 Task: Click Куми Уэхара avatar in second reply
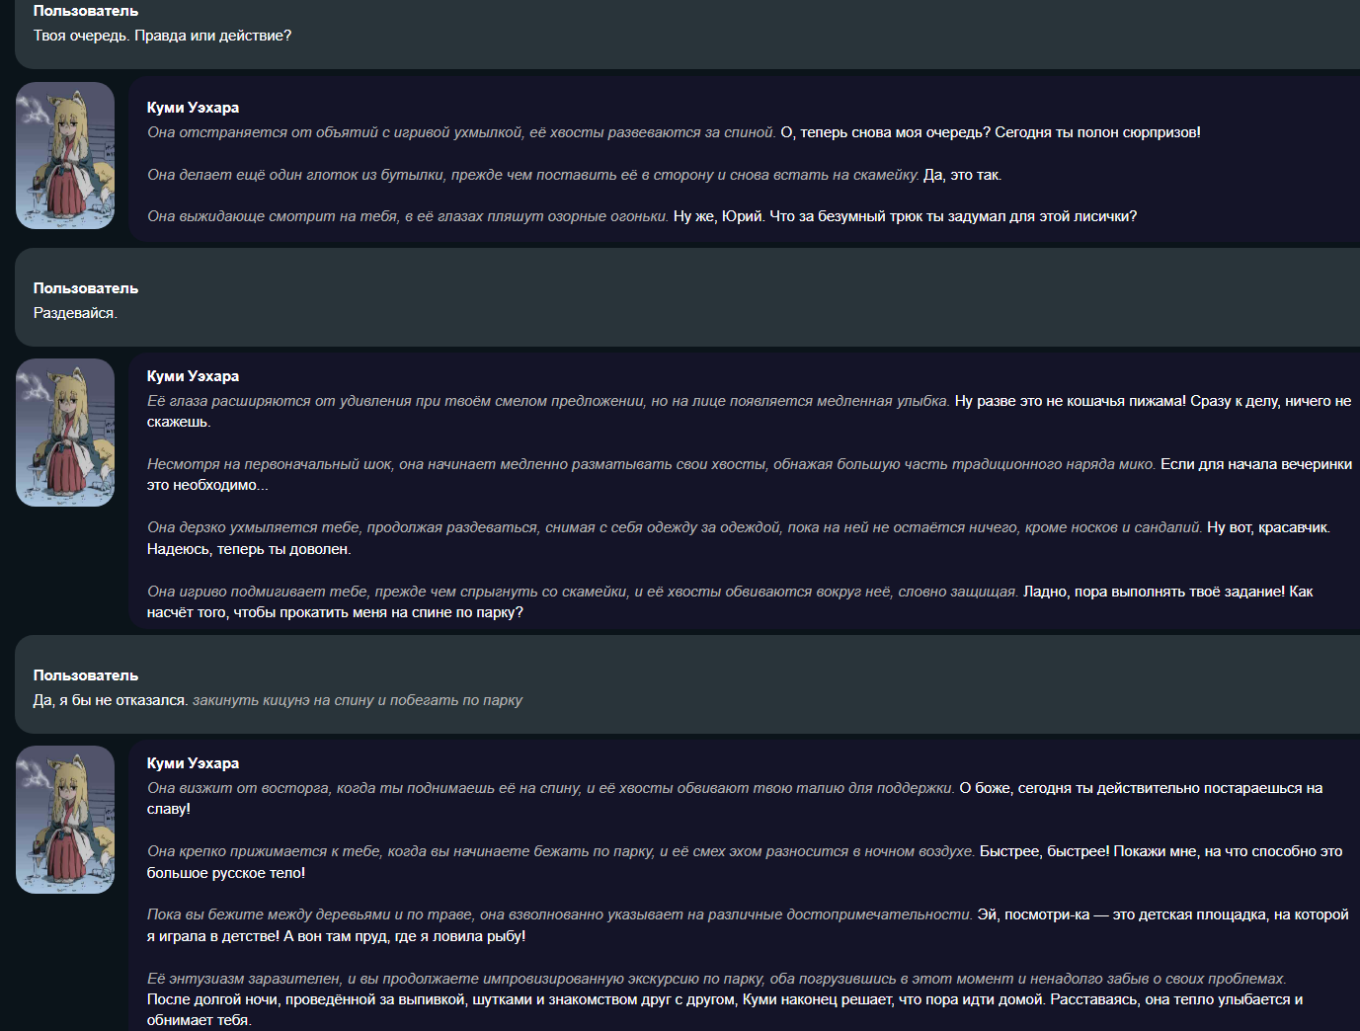click(65, 433)
